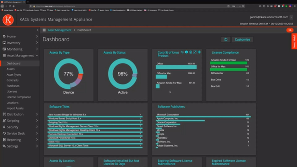Image resolution: width=297 pixels, height=167 pixels.
Task: Open Import Assets in the sidebar
Action: pos(15,108)
